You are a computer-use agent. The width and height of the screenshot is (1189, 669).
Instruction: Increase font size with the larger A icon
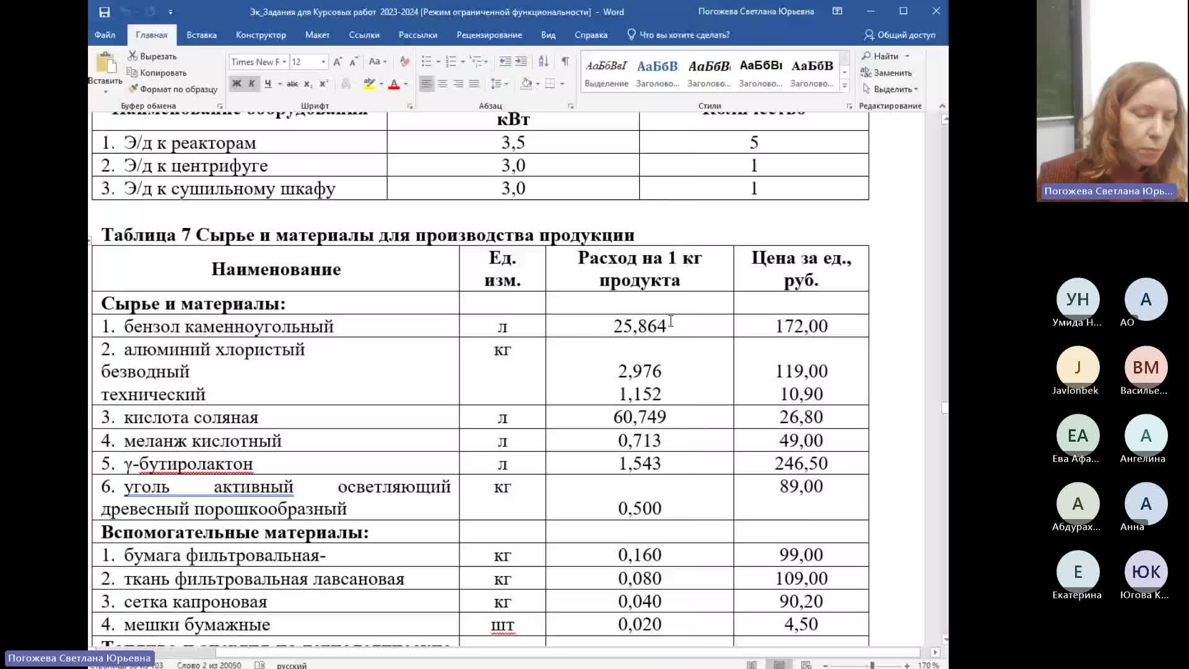click(x=338, y=61)
